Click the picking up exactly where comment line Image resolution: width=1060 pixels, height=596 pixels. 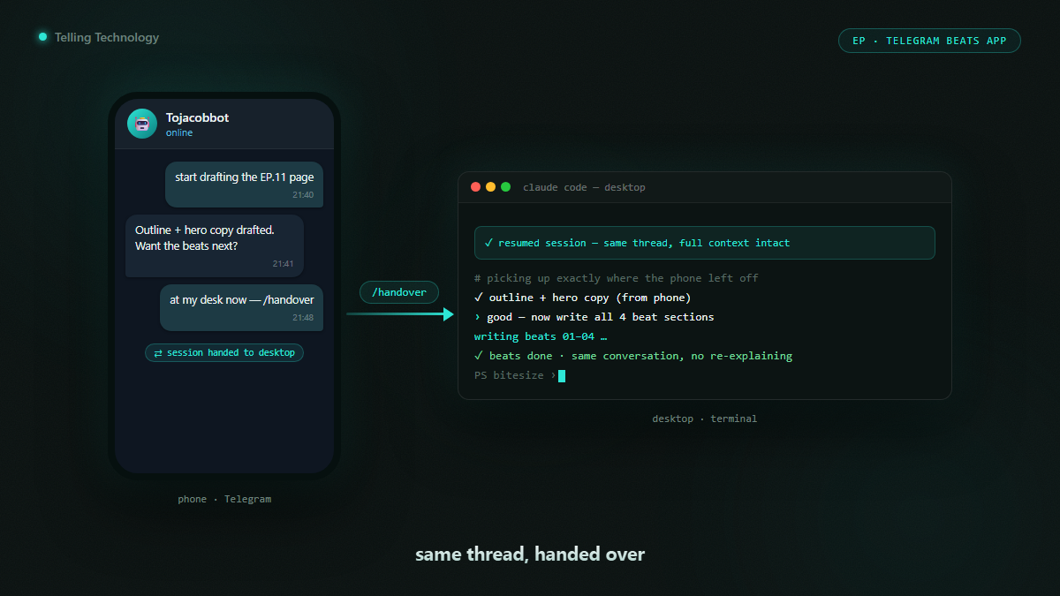click(616, 278)
